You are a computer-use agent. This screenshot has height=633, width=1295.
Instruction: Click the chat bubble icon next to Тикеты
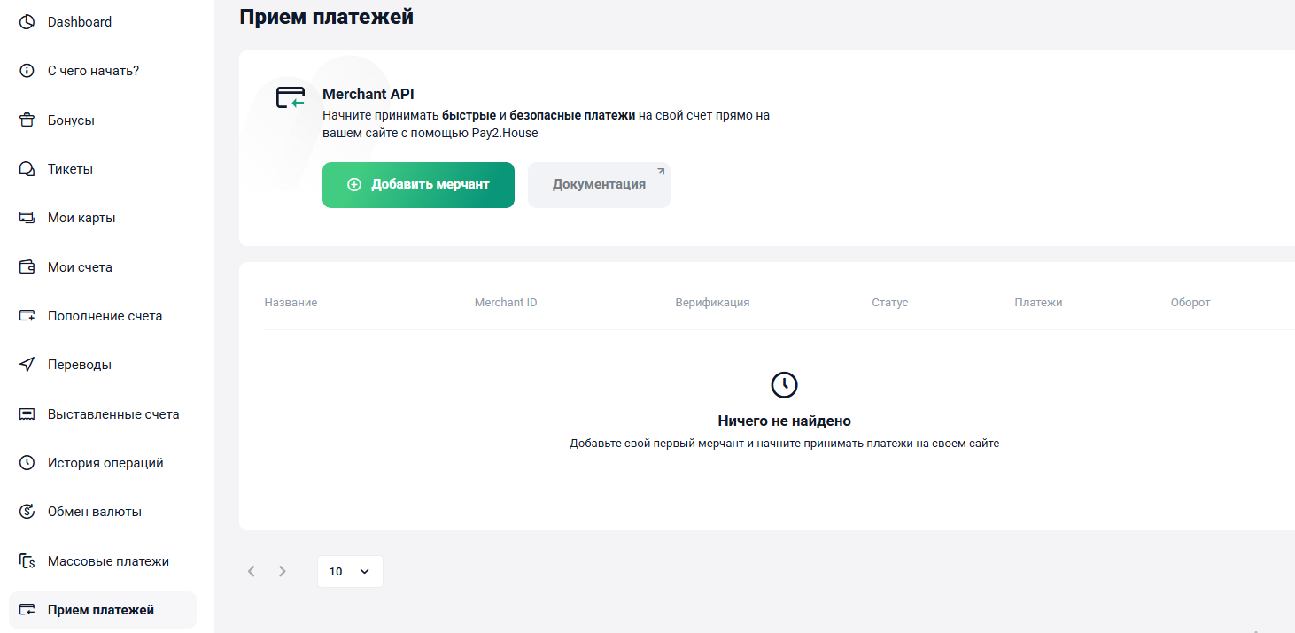tap(27, 169)
